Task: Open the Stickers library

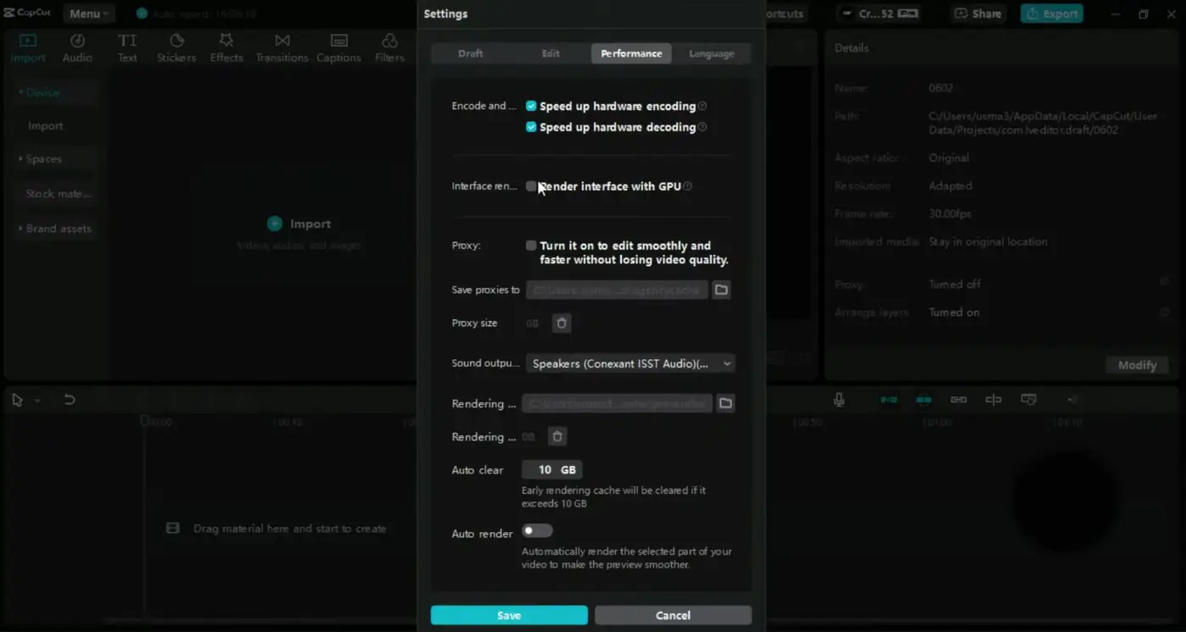Action: (176, 47)
